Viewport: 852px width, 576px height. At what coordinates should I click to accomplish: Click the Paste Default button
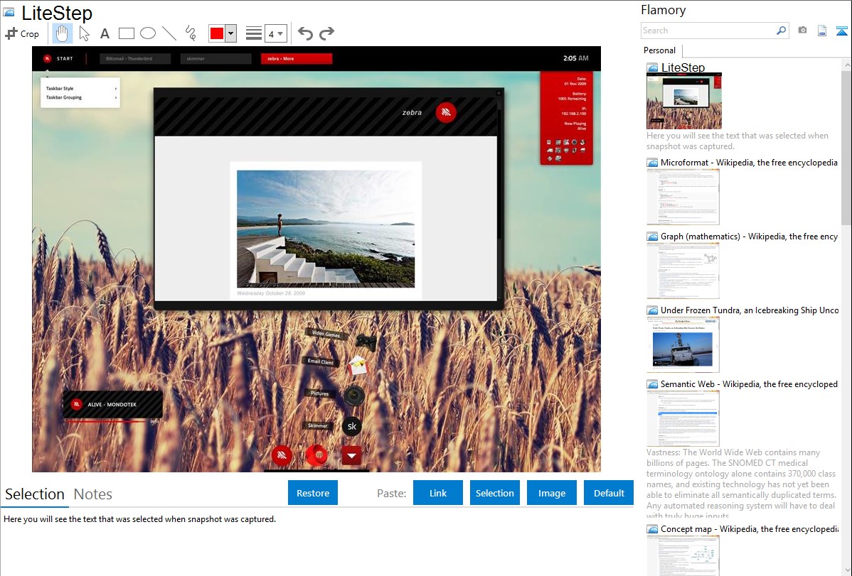[609, 493]
